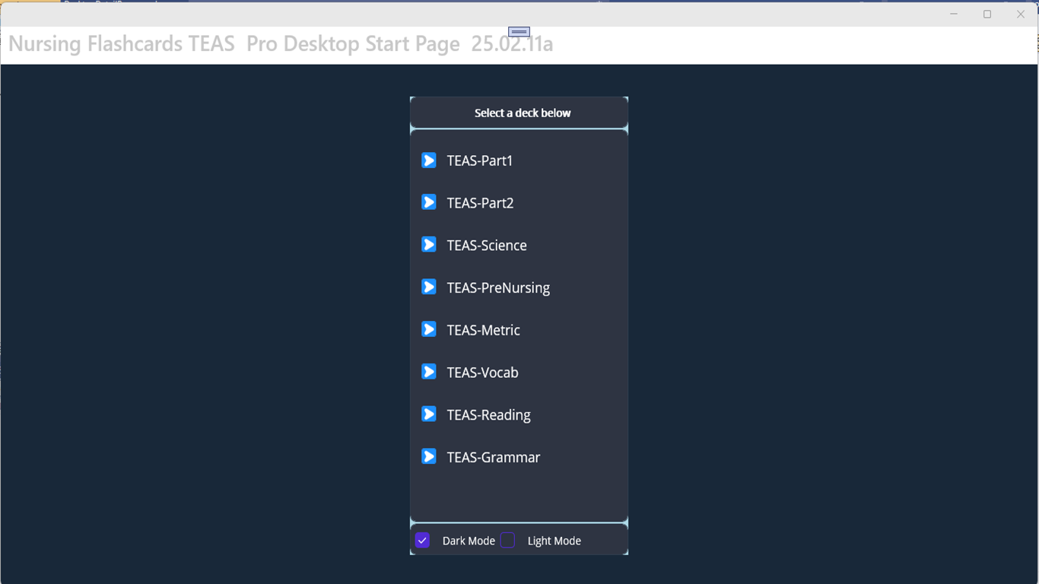
Task: Pick the TEAS-Reading deck text
Action: (488, 415)
